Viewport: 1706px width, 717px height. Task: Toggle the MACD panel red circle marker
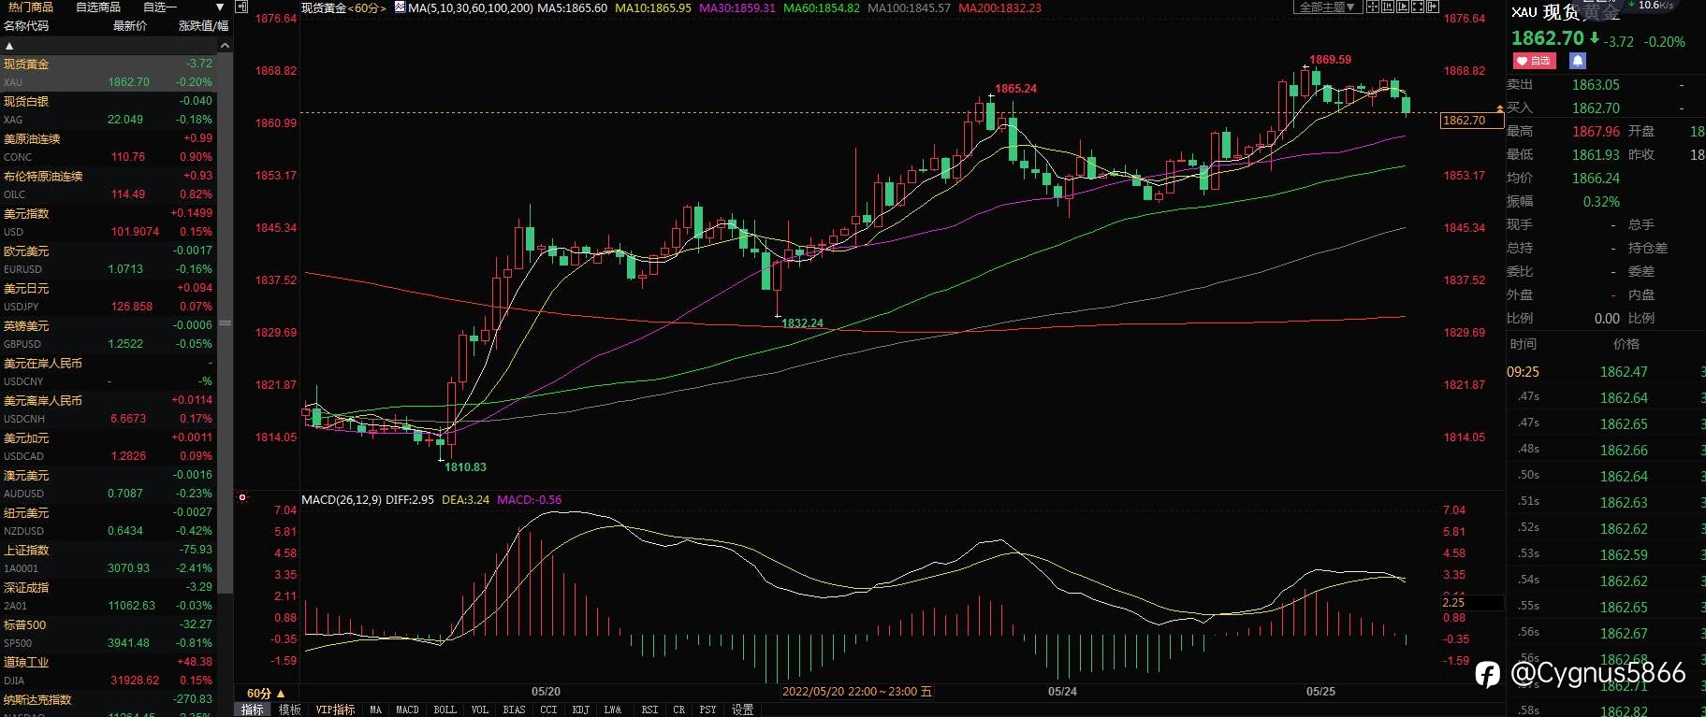[242, 497]
